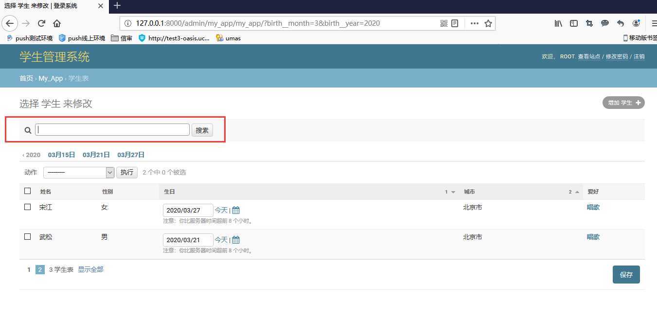Click the undo arrow extension icon

(621, 23)
